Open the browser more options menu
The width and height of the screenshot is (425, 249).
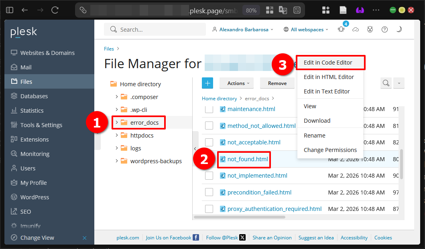click(x=376, y=10)
